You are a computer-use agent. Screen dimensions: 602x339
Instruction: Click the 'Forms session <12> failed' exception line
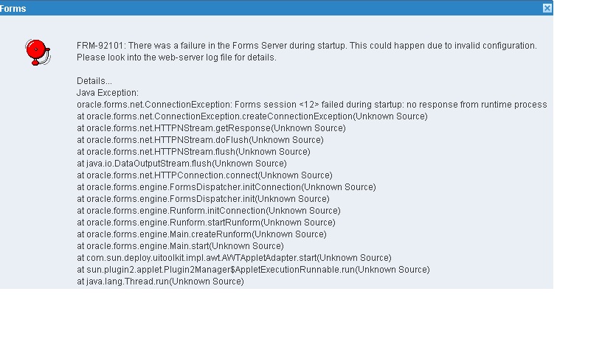click(x=311, y=105)
